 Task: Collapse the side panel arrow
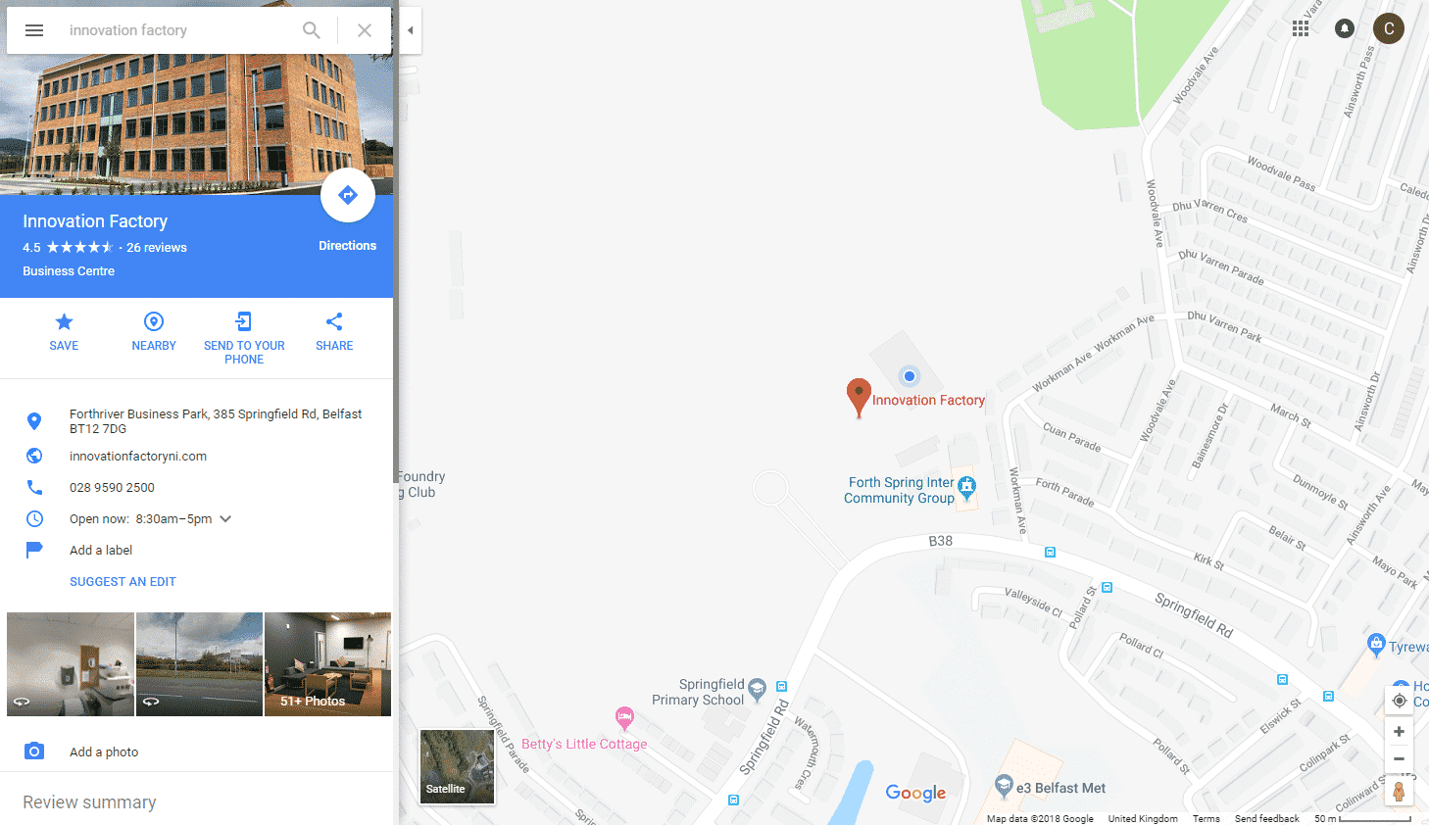pyautogui.click(x=411, y=30)
